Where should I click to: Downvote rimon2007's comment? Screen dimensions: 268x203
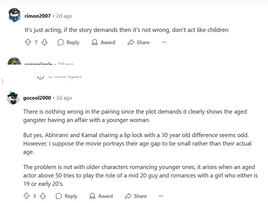(x=44, y=43)
